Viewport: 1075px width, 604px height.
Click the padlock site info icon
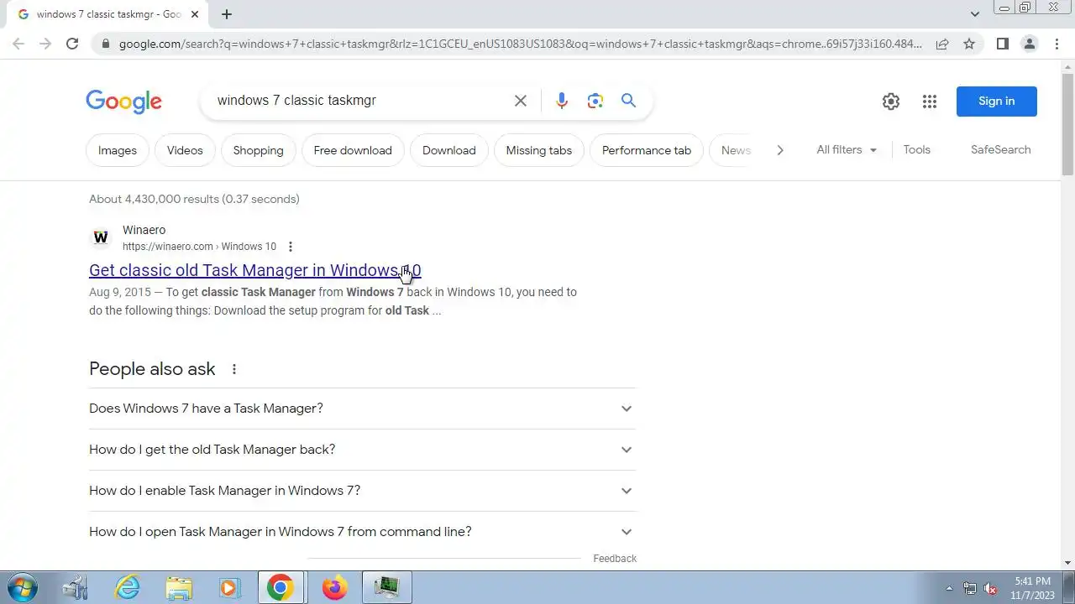click(105, 44)
